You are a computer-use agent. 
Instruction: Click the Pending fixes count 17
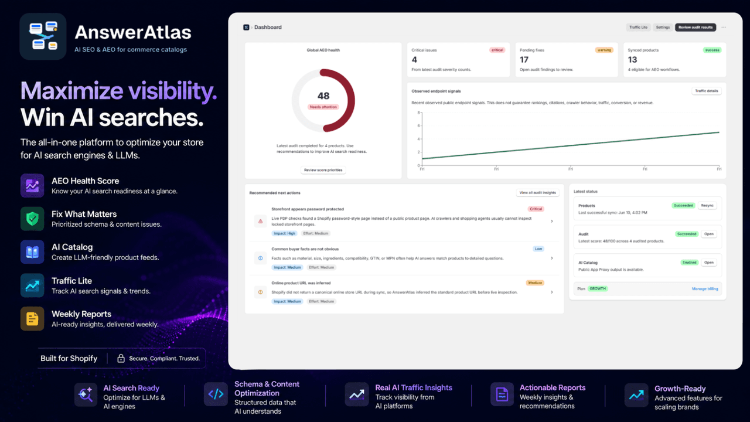click(x=524, y=60)
